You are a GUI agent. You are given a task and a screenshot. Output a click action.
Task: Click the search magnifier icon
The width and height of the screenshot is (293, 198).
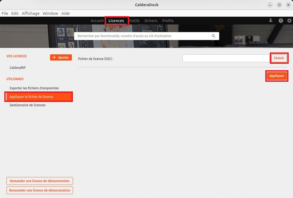[213, 36]
